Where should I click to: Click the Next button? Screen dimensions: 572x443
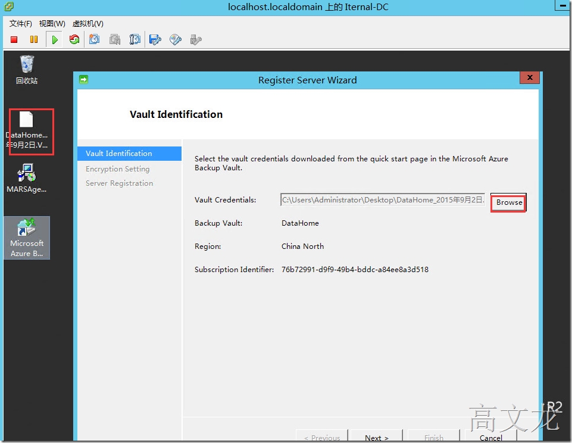(376, 436)
